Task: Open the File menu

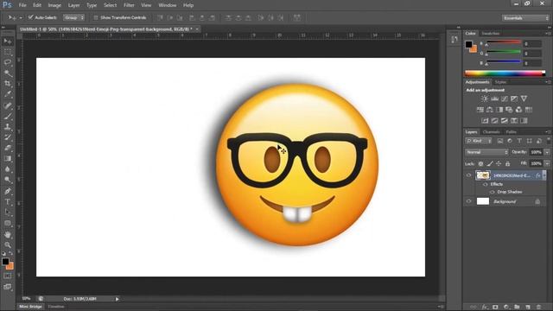Action: (x=22, y=5)
